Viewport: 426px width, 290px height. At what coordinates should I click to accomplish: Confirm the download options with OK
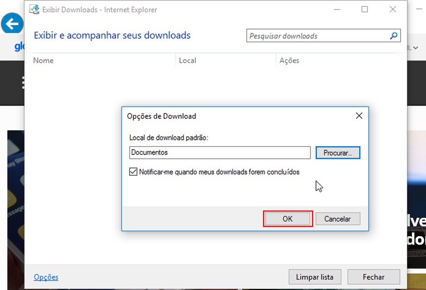click(287, 219)
